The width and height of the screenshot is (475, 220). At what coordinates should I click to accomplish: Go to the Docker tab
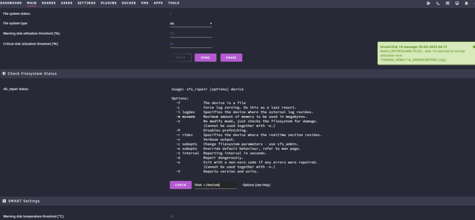click(129, 3)
